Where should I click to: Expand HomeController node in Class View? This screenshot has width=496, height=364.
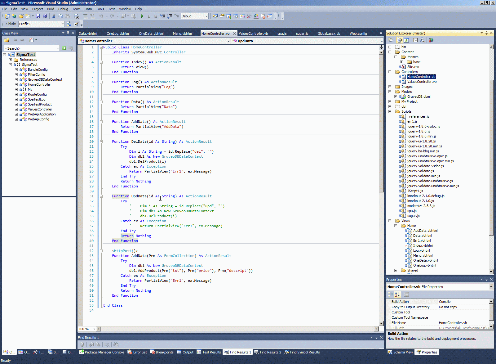[16, 84]
